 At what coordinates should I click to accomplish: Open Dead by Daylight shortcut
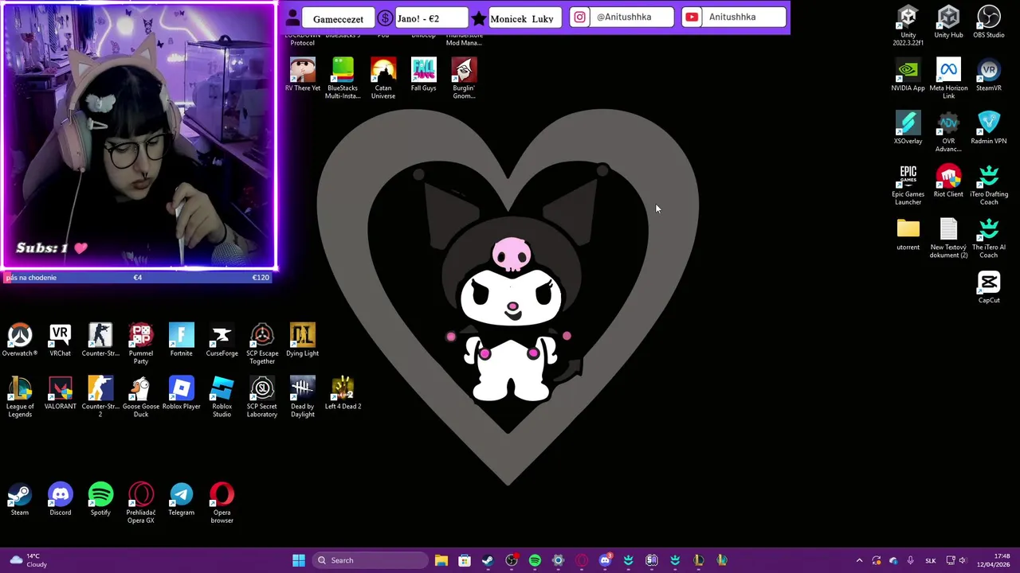click(x=302, y=397)
